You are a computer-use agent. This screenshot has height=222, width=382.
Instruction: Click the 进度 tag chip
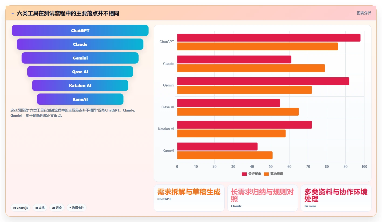coord(57,208)
